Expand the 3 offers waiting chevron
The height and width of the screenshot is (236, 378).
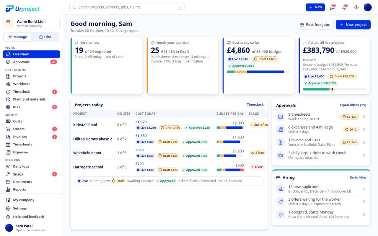[364, 202]
